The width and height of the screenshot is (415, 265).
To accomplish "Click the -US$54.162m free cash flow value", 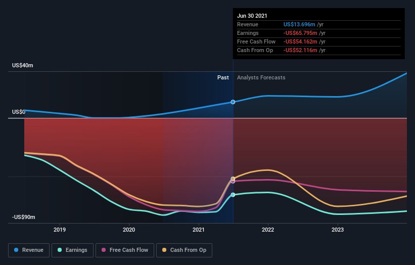I will [x=300, y=41].
